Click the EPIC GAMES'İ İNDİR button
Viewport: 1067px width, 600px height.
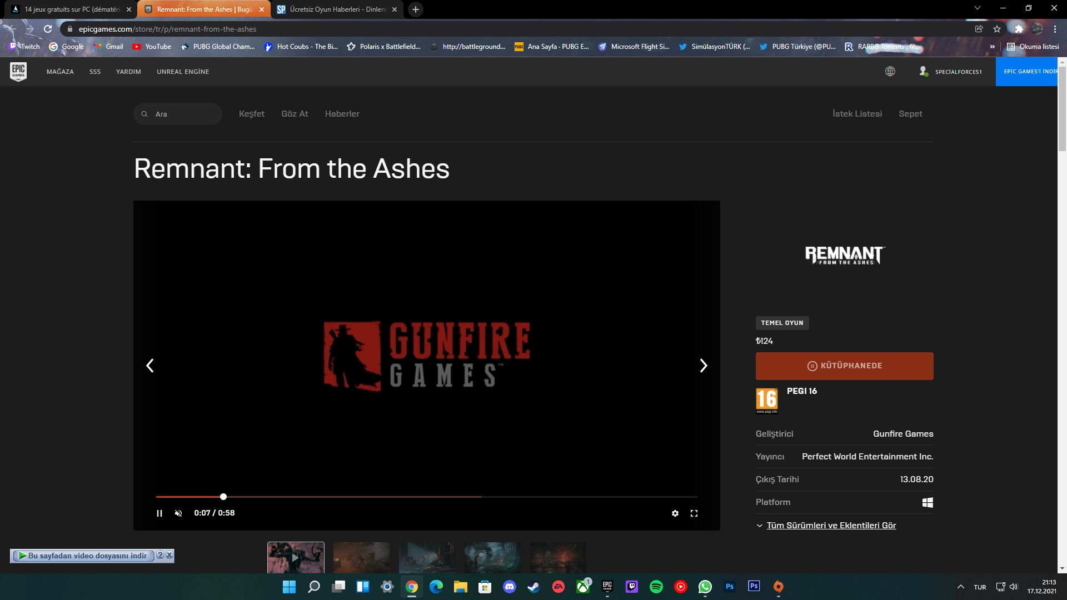click(1026, 71)
